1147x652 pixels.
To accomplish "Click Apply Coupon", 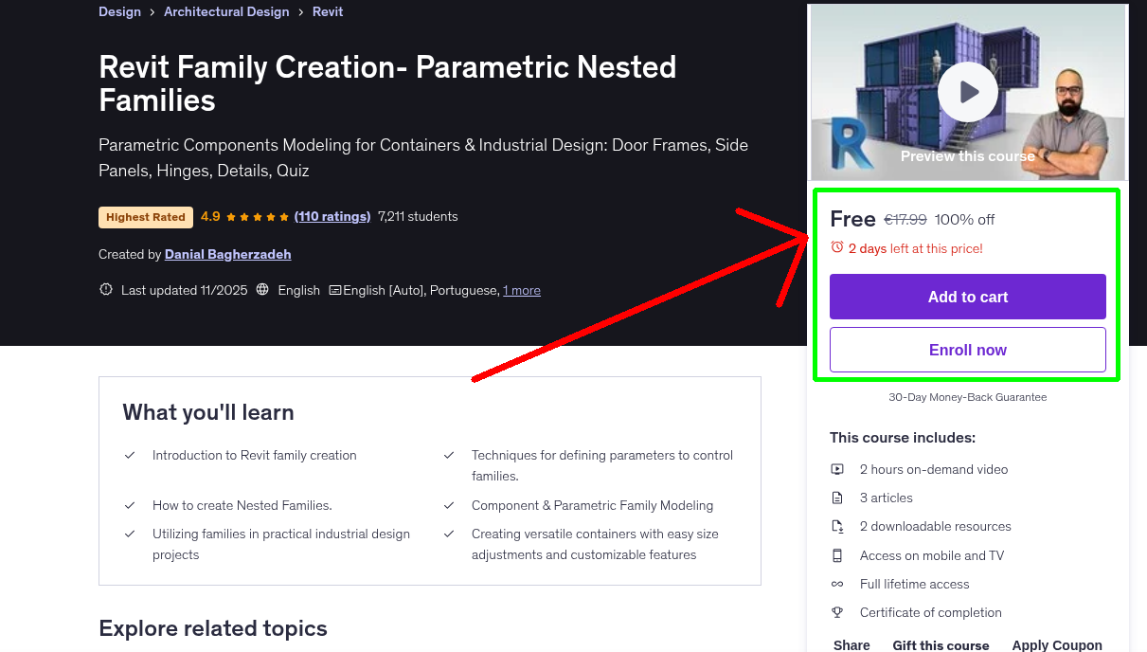I will pyautogui.click(x=1057, y=643).
